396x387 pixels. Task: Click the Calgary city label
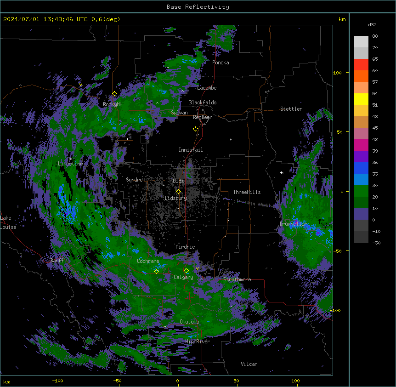183,277
